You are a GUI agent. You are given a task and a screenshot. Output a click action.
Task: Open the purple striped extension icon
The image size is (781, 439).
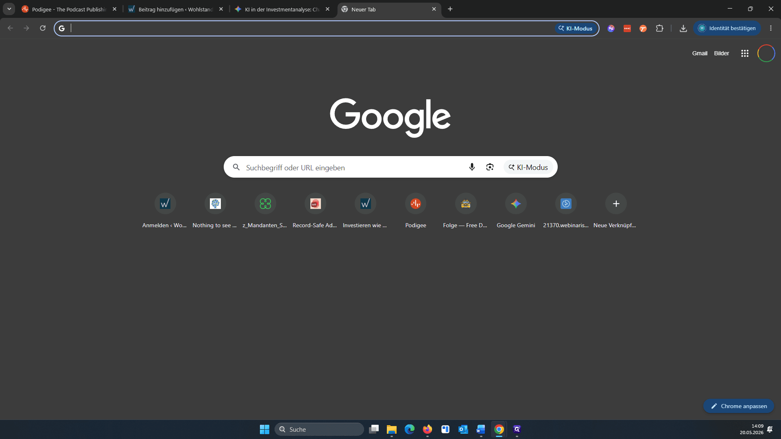tap(611, 28)
